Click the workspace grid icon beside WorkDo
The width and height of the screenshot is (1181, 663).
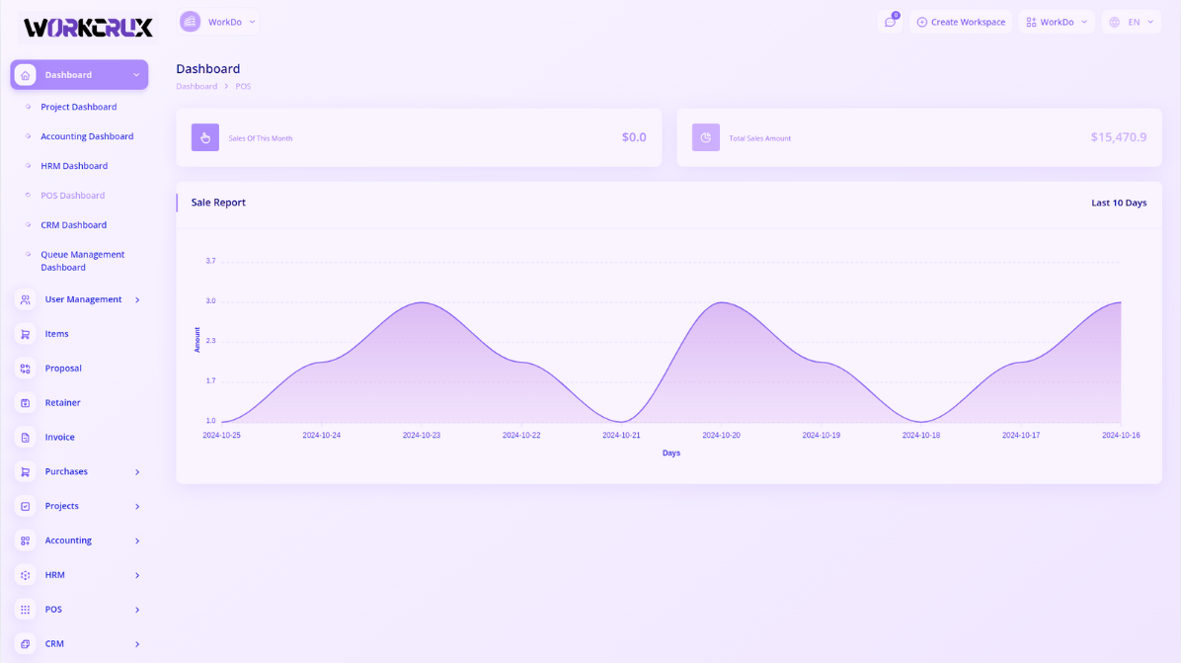pos(1031,22)
